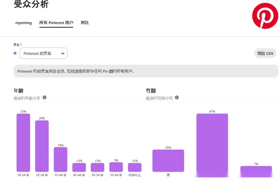The width and height of the screenshot is (280, 184).
Task: Switch to the 对比 tab
Action: (x=85, y=23)
